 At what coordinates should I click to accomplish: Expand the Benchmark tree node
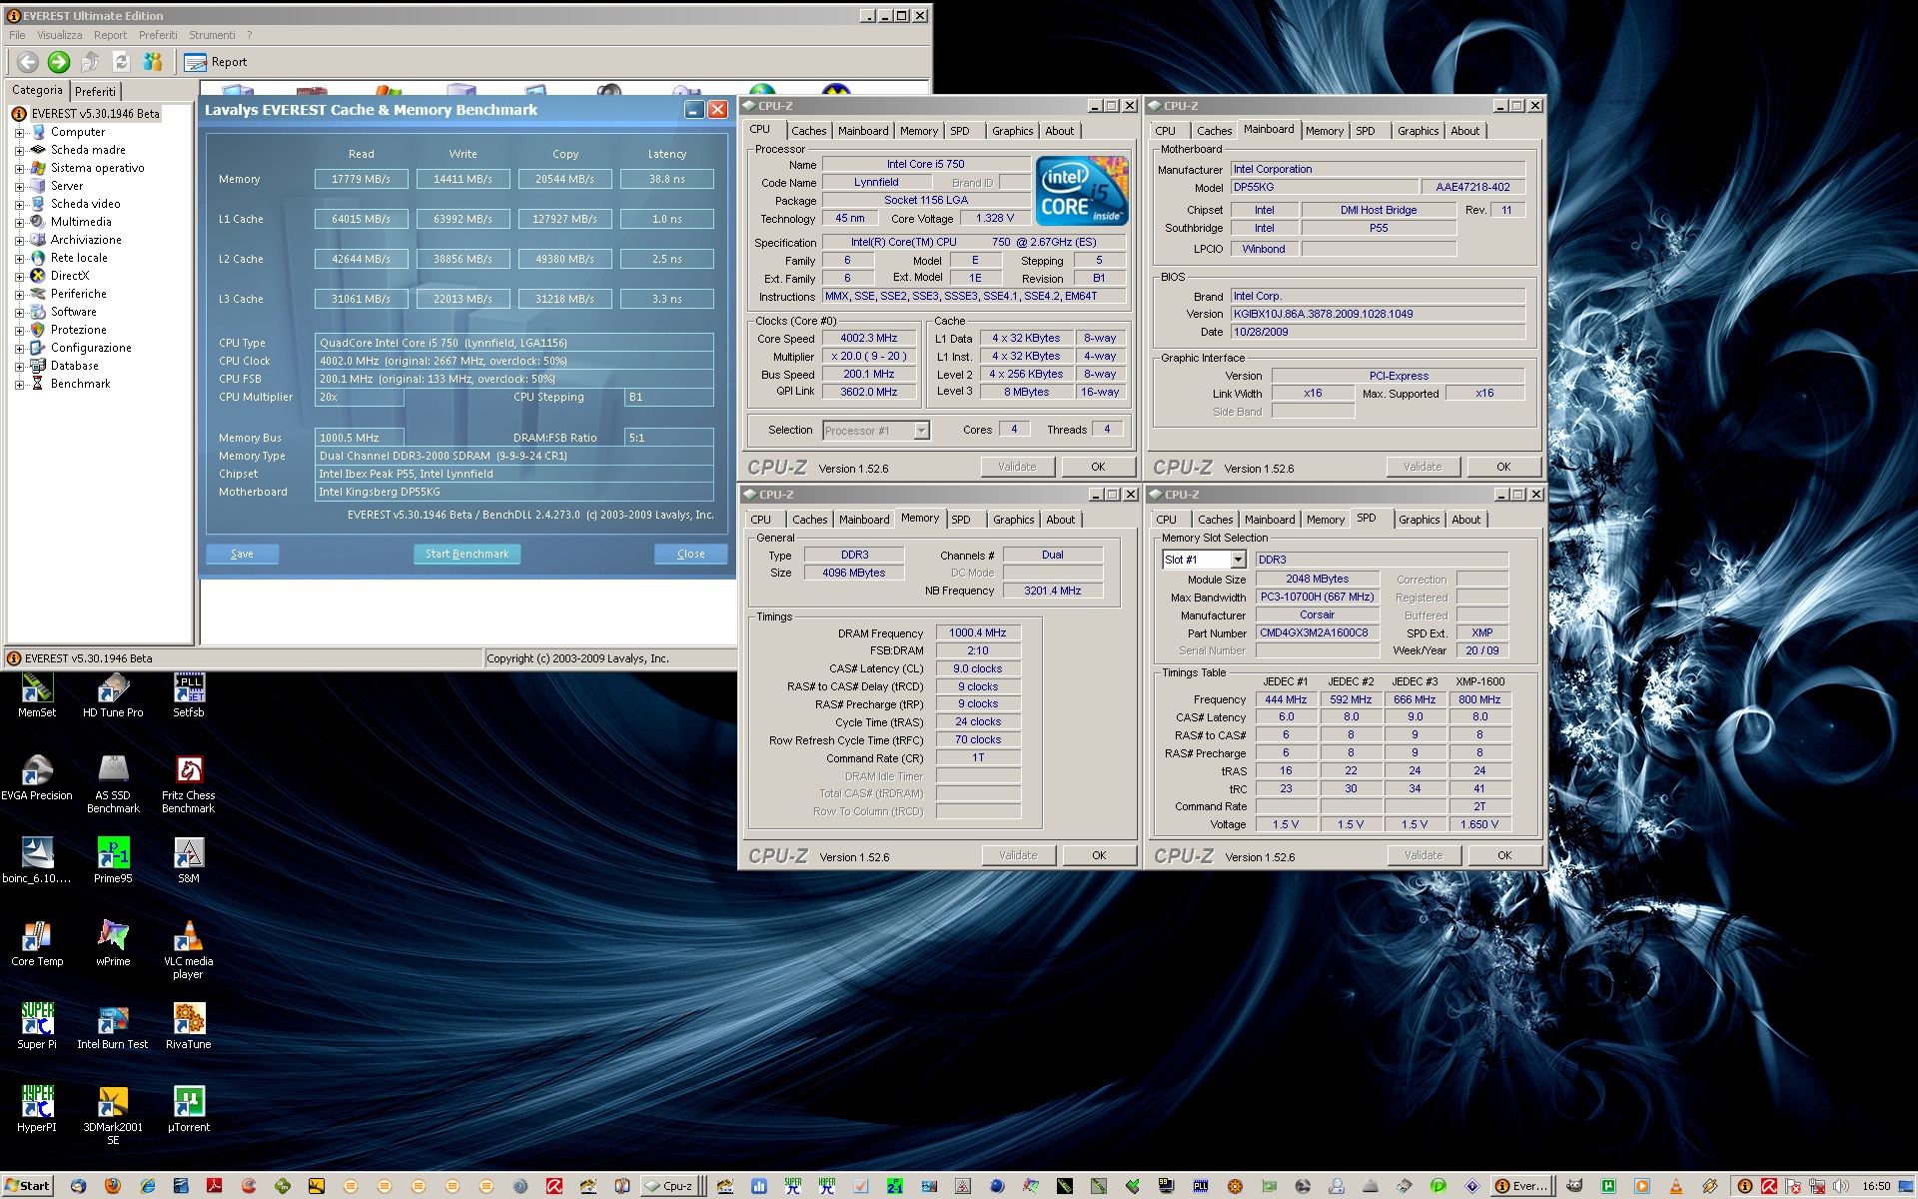coord(19,385)
